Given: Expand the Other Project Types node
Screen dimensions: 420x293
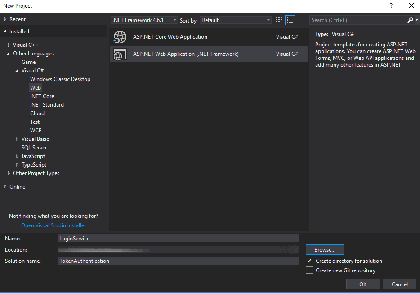Looking at the screenshot, I should click(9, 173).
